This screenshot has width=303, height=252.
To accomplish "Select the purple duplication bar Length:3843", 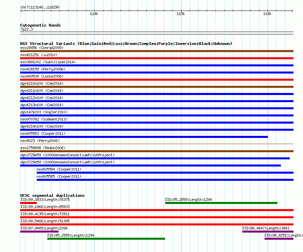I will click(268, 232).
